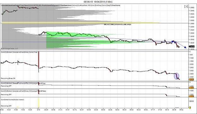Click the 05:53 time axis label
197x114 pixels.
[131, 110]
